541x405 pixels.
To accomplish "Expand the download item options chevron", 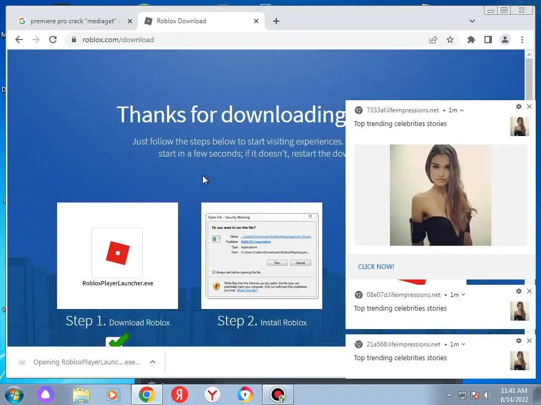I will (153, 362).
